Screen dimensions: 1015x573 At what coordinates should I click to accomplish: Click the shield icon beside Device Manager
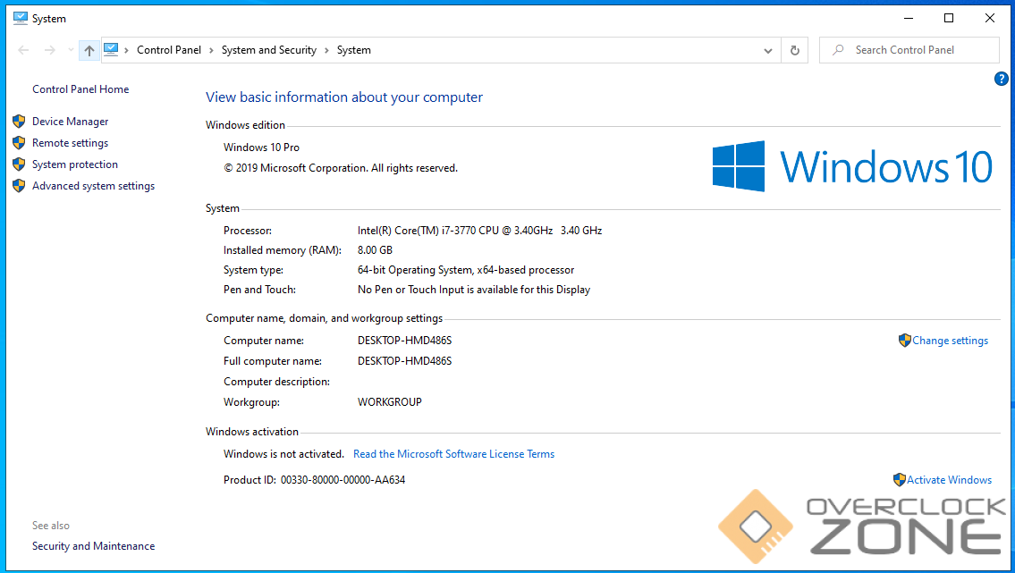19,122
